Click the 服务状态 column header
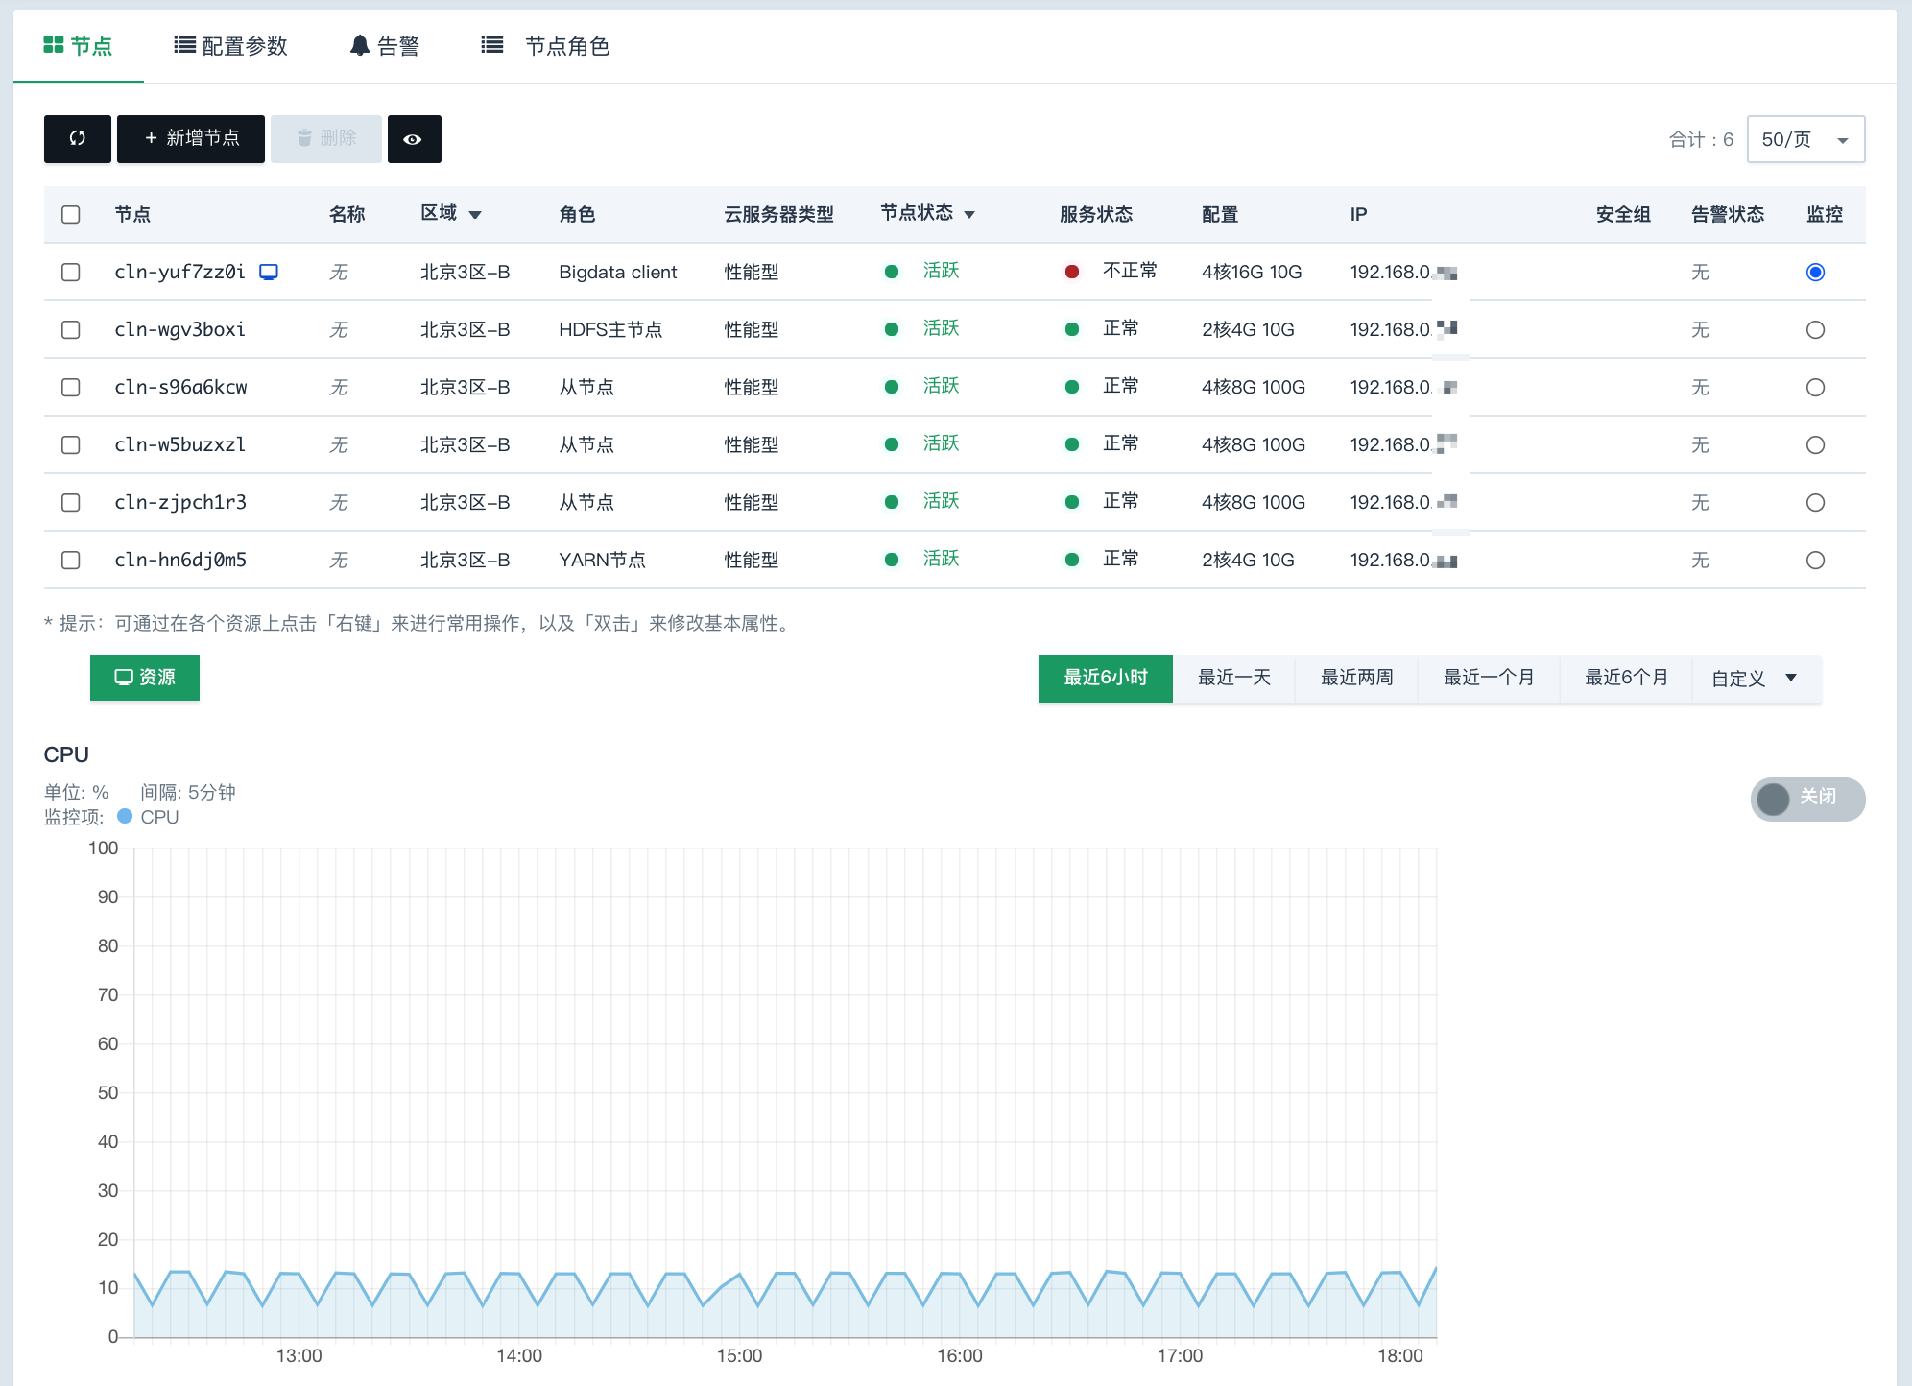The width and height of the screenshot is (1912, 1386). pyautogui.click(x=1096, y=214)
